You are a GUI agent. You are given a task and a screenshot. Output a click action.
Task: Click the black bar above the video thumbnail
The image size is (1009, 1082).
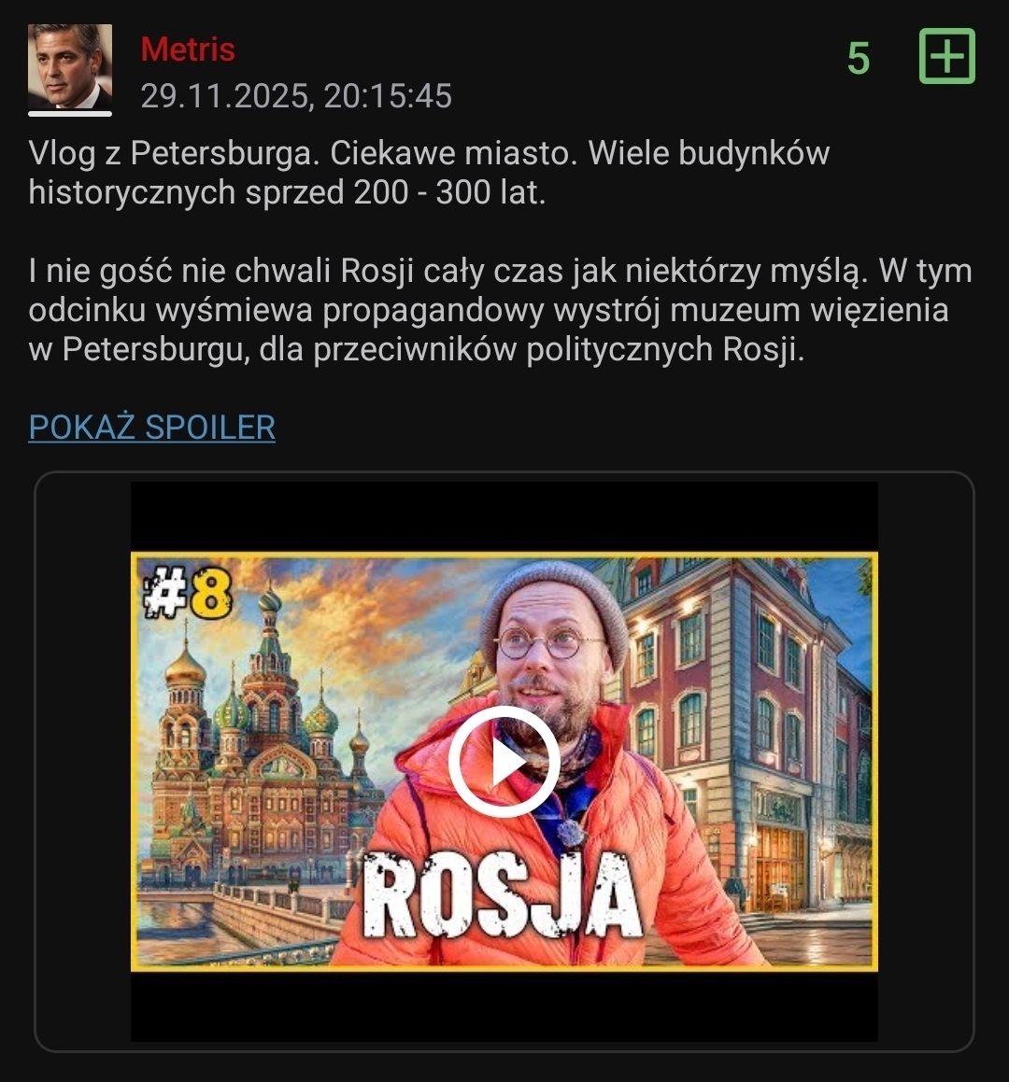[x=504, y=516]
